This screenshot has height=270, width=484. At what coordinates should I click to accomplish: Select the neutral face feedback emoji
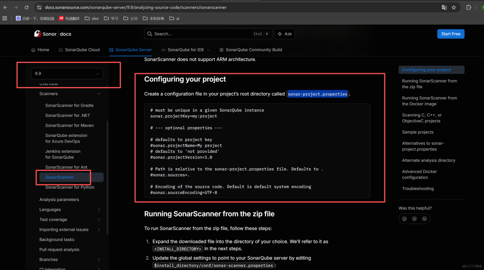(414, 219)
